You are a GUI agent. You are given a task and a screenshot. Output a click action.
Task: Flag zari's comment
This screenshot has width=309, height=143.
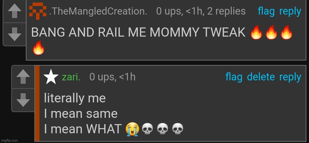pyautogui.click(x=234, y=77)
